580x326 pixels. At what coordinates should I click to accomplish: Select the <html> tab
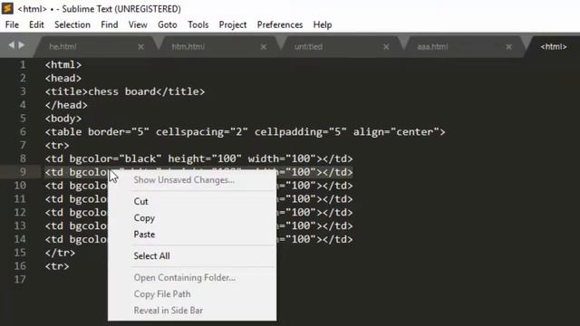pos(554,47)
